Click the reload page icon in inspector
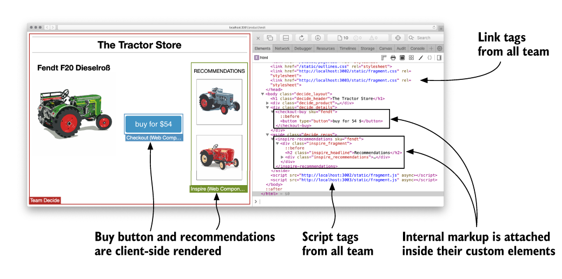Image resolution: width=562 pixels, height=279 pixels. point(301,38)
